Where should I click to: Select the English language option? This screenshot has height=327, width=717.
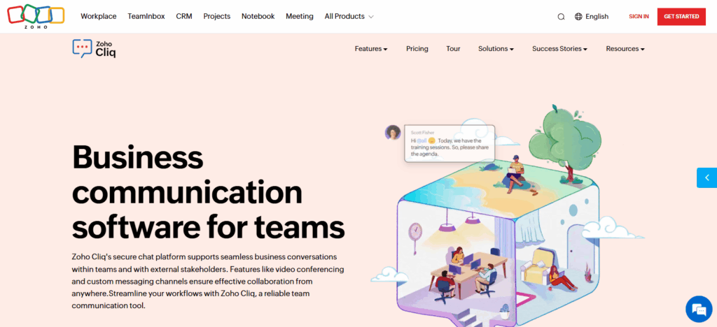click(x=597, y=17)
